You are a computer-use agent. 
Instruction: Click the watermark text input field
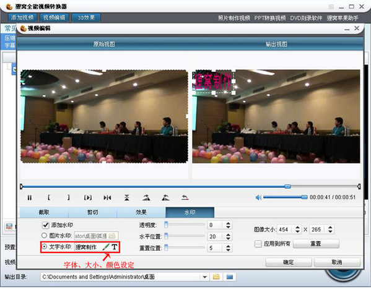(x=89, y=247)
